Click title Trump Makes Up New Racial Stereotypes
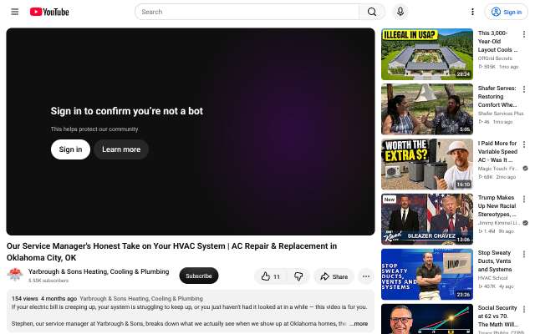 pos(497,206)
